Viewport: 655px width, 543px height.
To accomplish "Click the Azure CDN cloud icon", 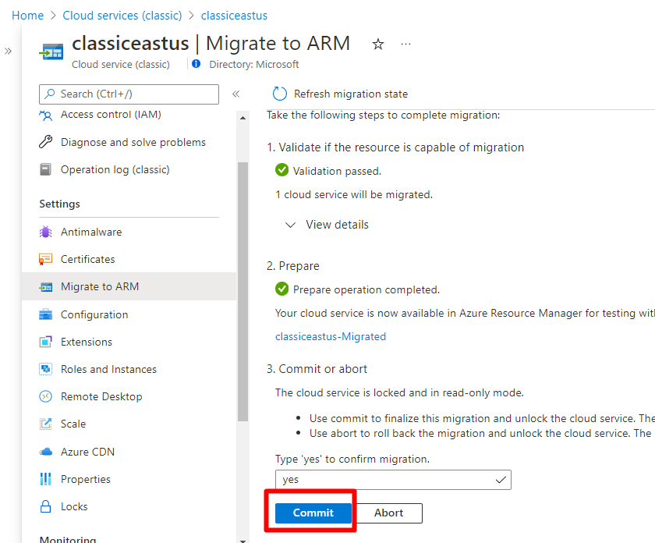I will pos(45,452).
